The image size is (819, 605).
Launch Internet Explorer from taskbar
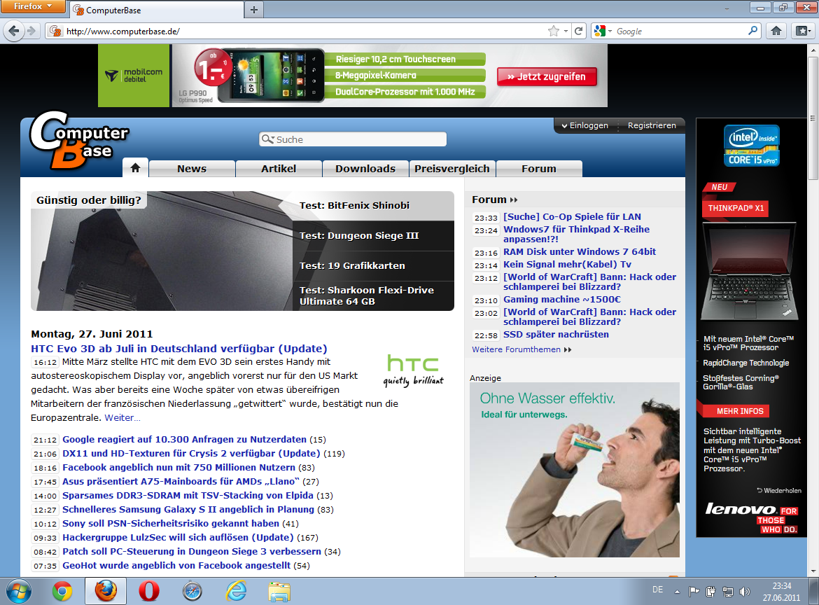click(236, 592)
